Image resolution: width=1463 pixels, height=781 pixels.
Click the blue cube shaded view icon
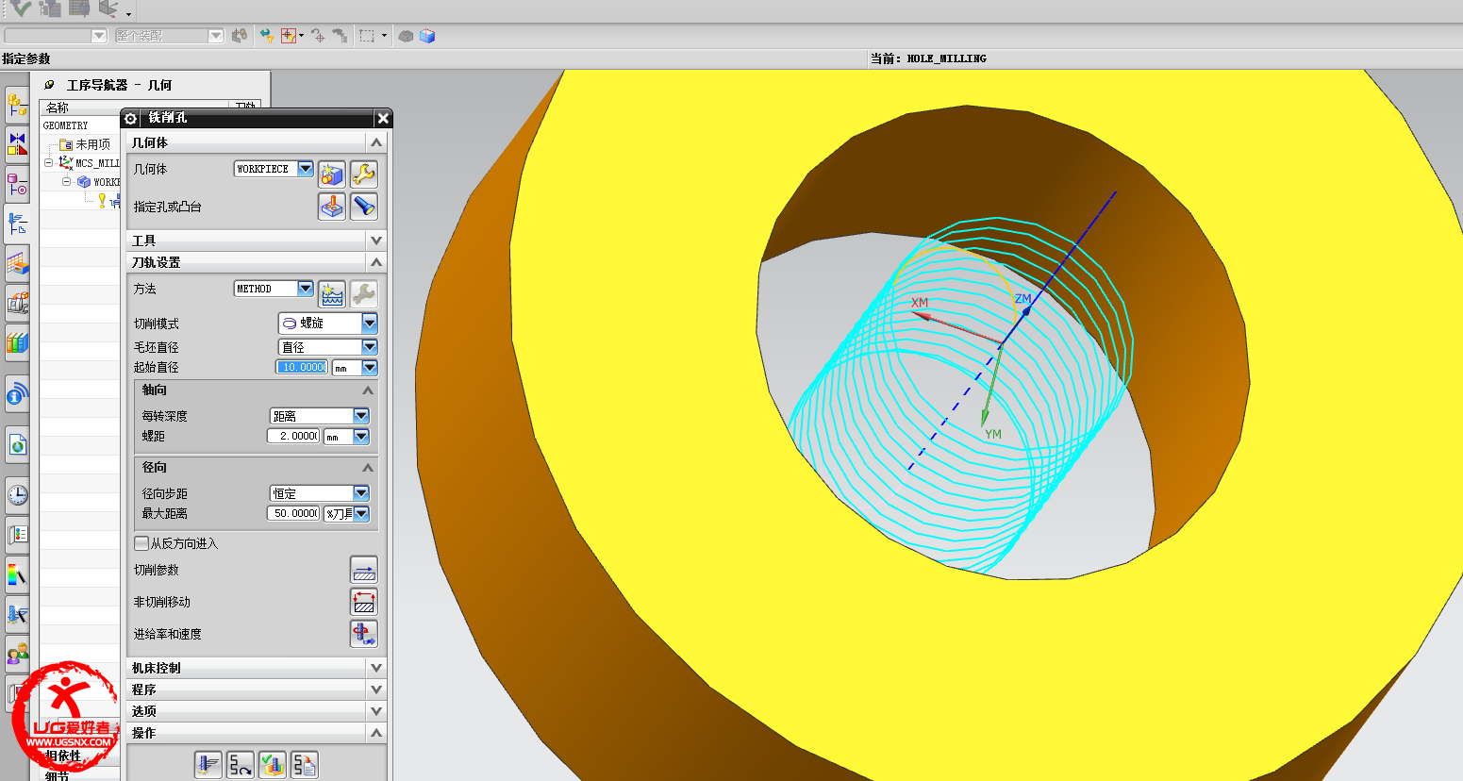pyautogui.click(x=427, y=36)
